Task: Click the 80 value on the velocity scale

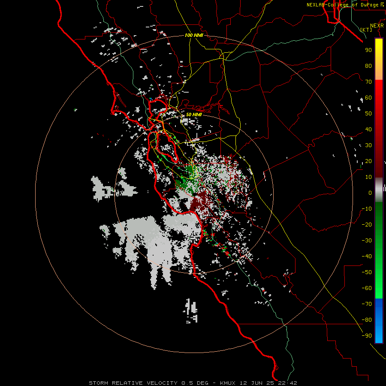Action: [368, 66]
